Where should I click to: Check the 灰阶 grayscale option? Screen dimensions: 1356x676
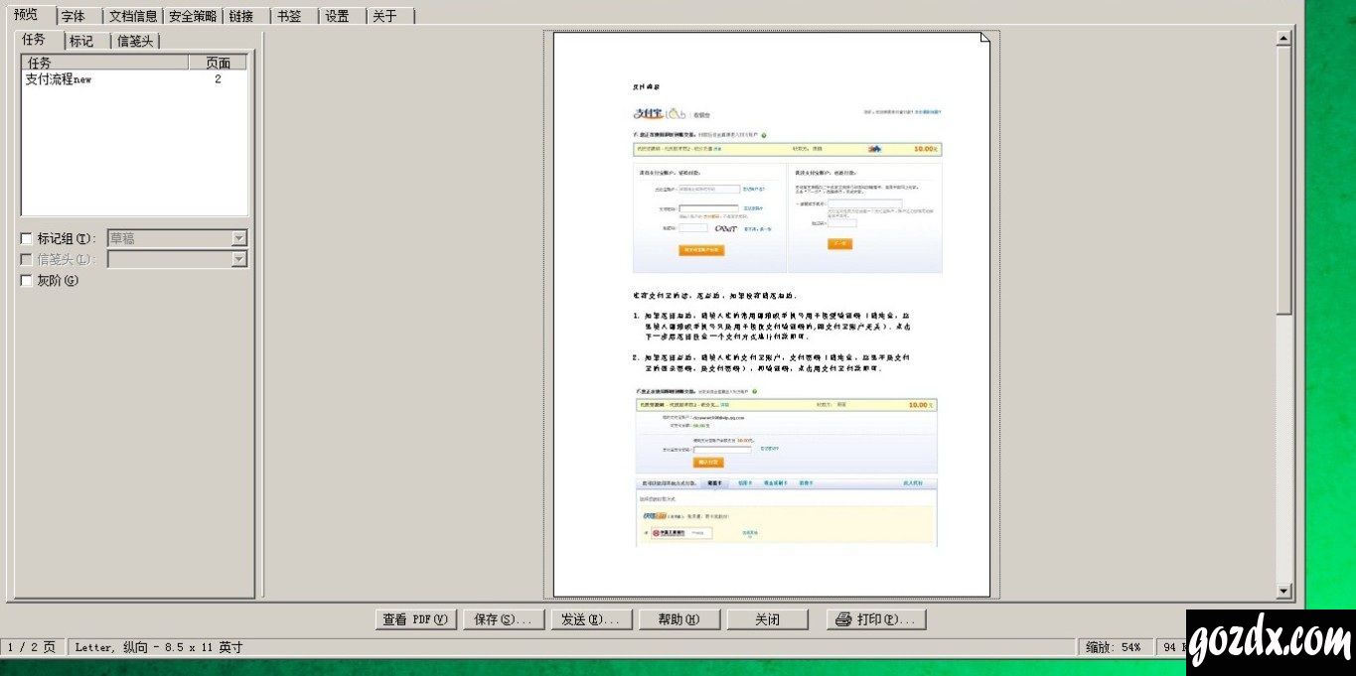pos(27,280)
